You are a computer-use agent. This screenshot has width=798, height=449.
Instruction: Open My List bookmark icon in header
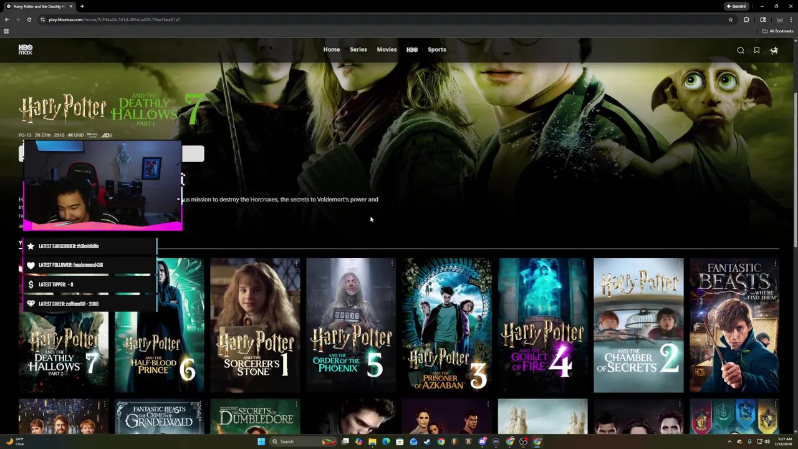(x=757, y=51)
